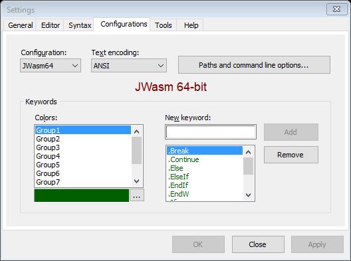Click the Add keyword button
The height and width of the screenshot is (261, 351).
pos(291,132)
